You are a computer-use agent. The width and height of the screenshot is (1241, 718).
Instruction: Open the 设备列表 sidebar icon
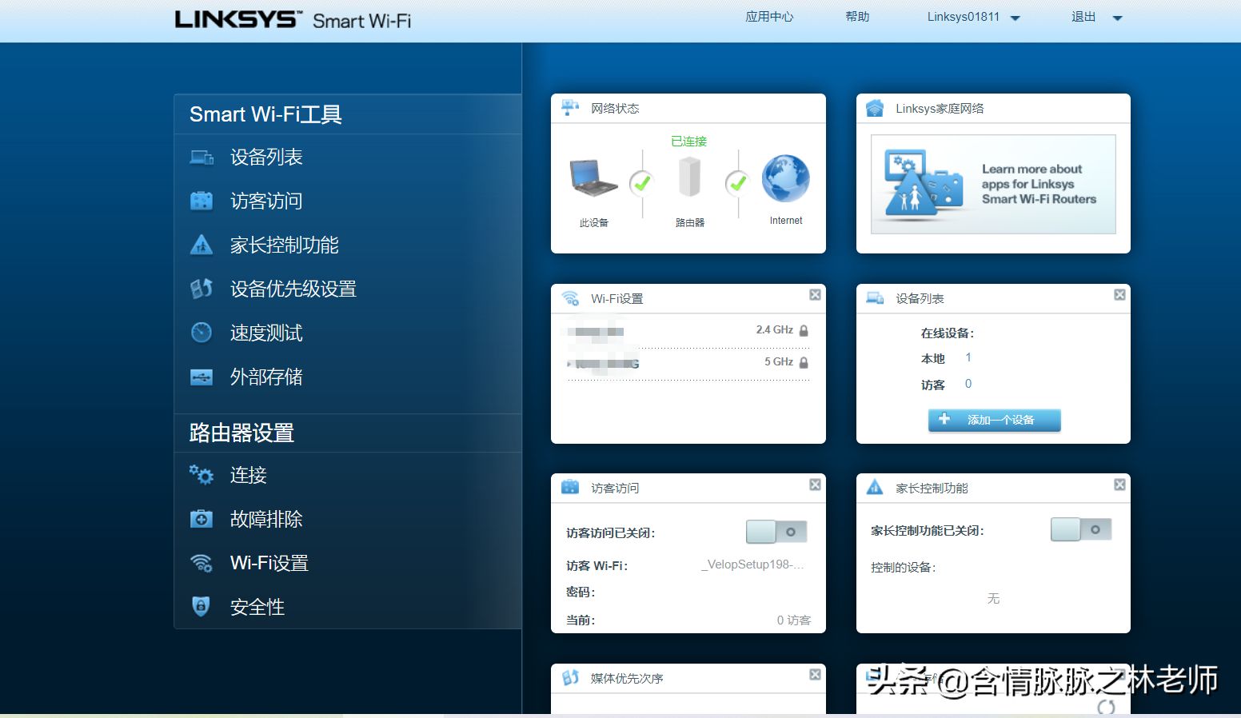202,158
